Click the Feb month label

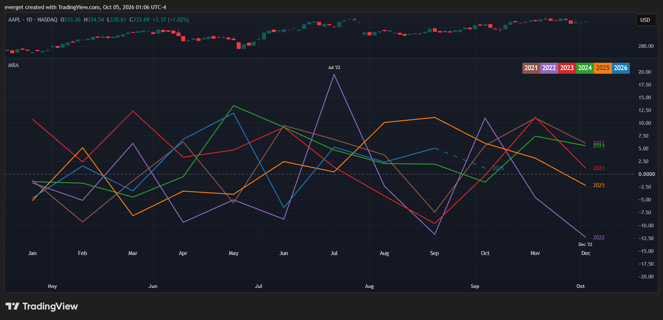[x=83, y=253]
